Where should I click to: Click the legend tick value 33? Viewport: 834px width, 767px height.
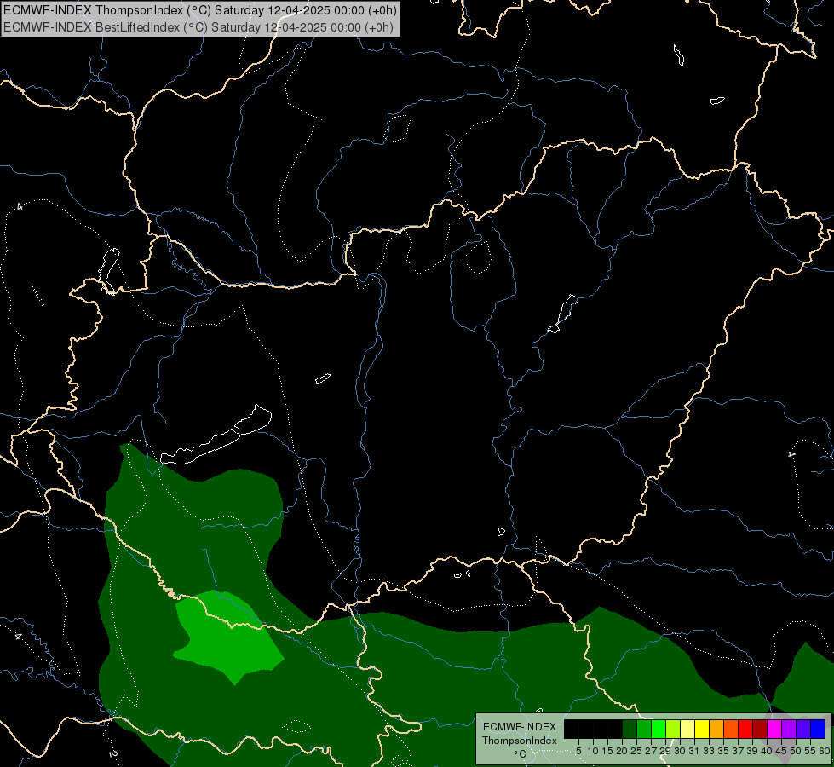click(709, 751)
